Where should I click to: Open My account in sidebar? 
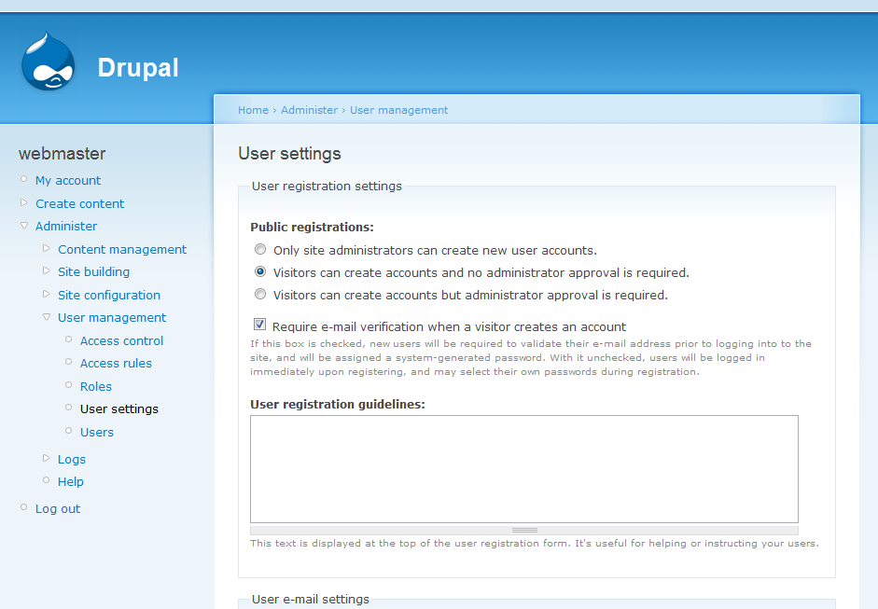pyautogui.click(x=68, y=180)
